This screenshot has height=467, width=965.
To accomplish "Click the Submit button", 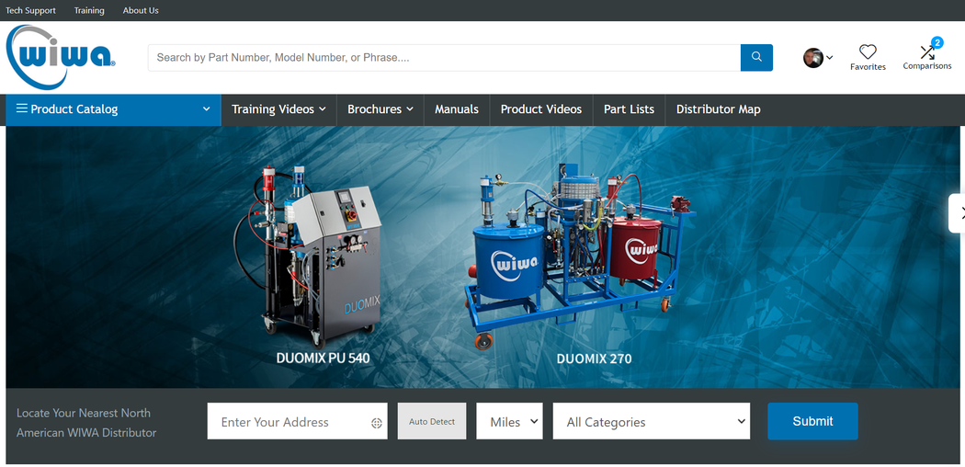I will (812, 421).
